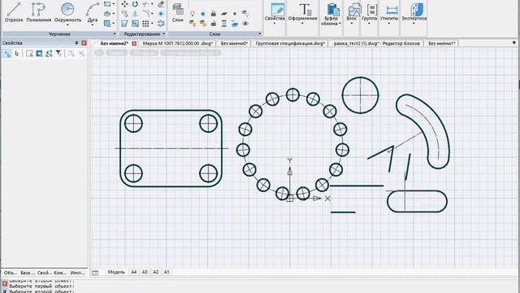Viewport: 520px width, 293px height.
Task: Click the Scale tool icon
Action: coord(135,24)
